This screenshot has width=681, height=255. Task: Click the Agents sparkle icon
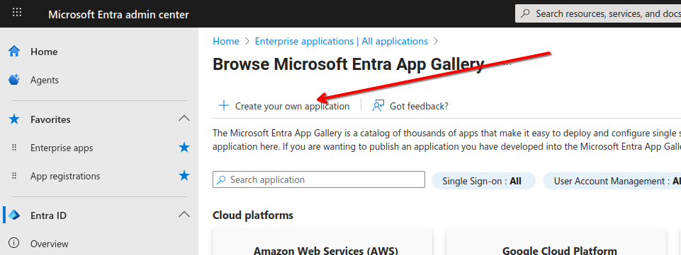[14, 80]
